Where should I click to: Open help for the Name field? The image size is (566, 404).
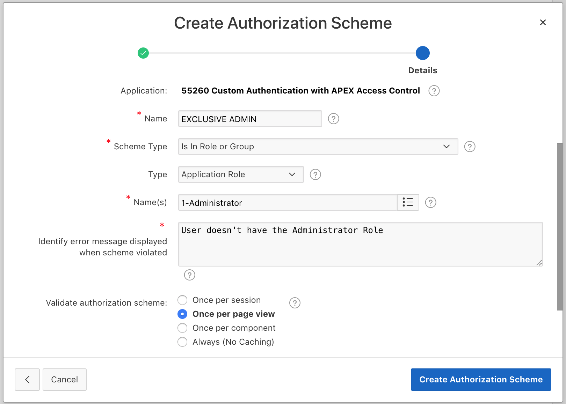coord(333,119)
